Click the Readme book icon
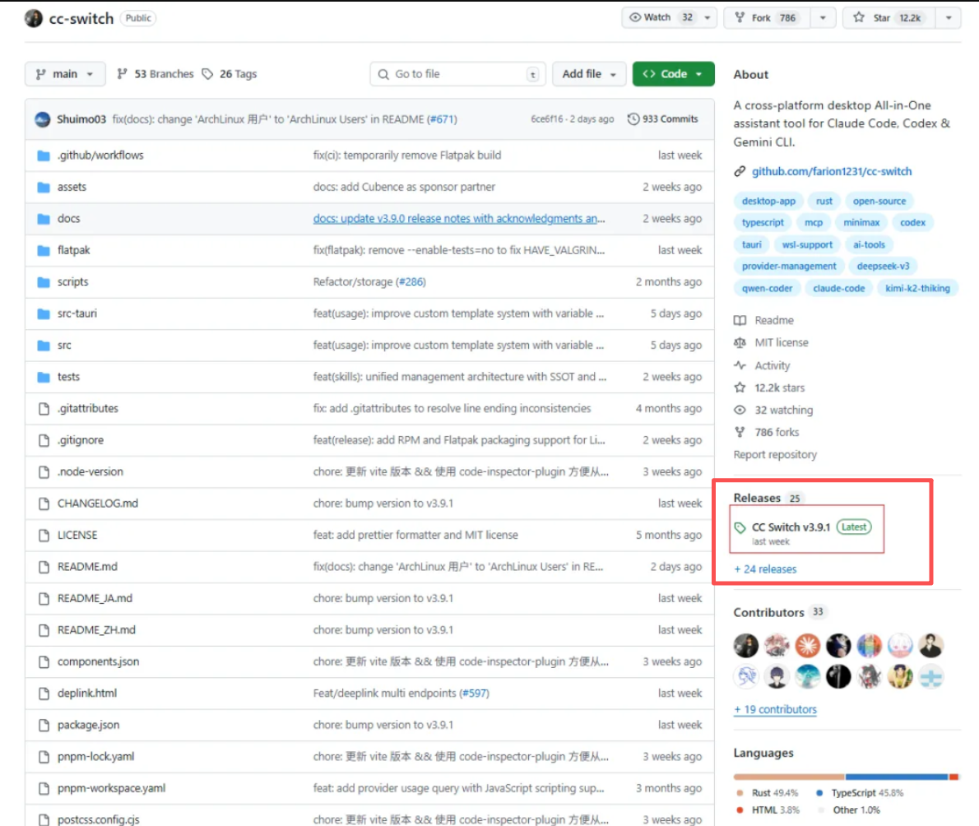 point(740,320)
